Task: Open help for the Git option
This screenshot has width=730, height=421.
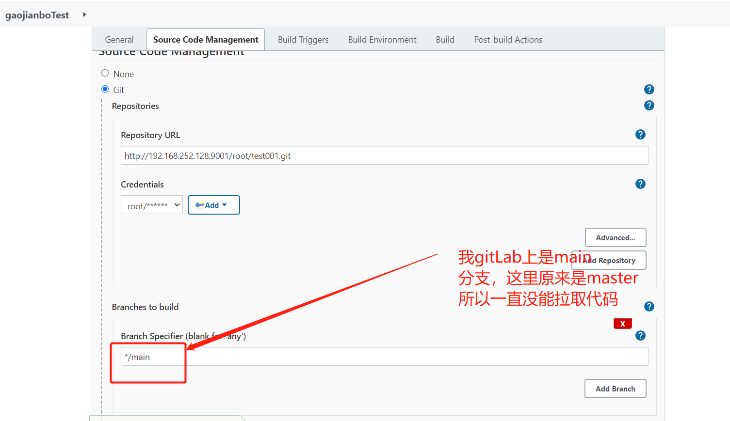Action: click(649, 89)
